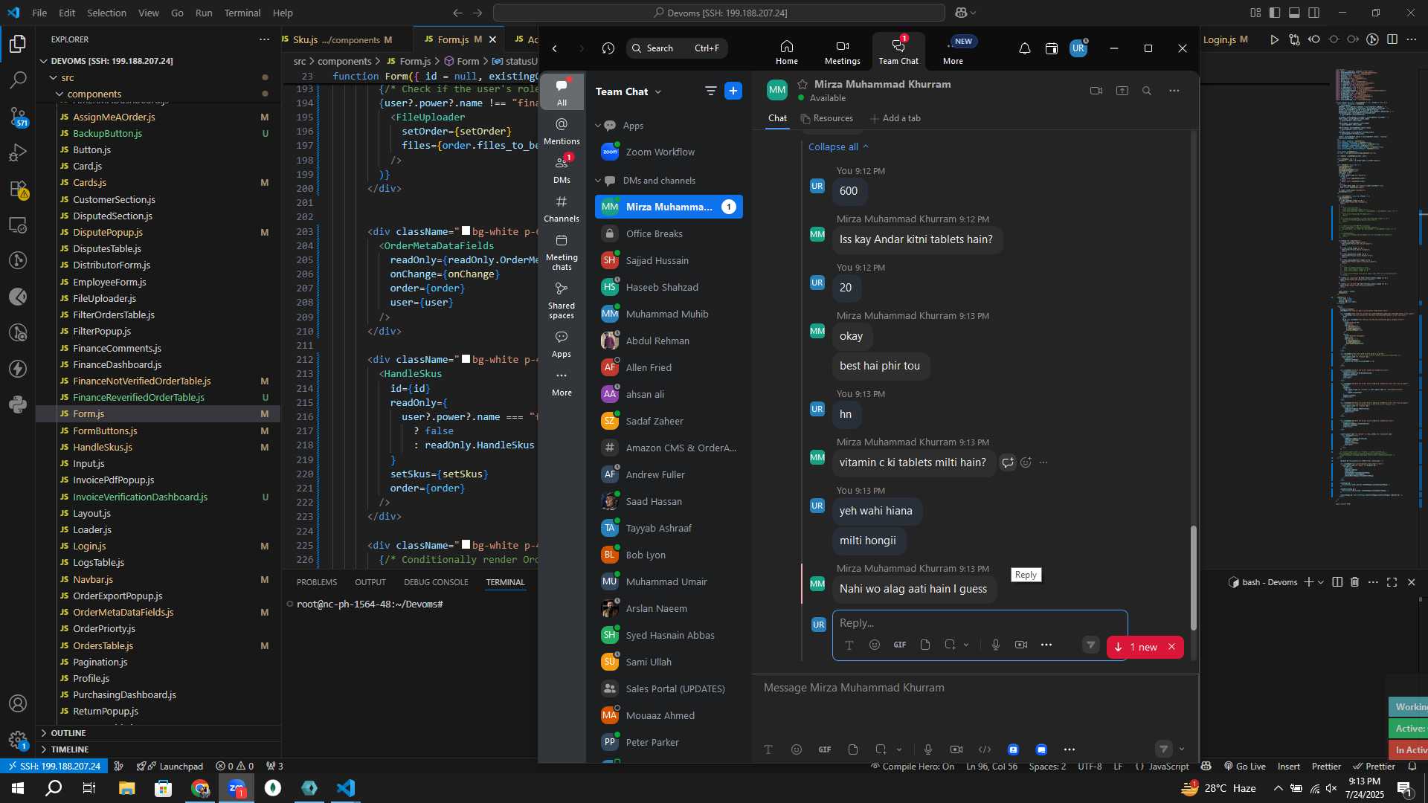Switch to PROBLEMS panel tab
The height and width of the screenshot is (803, 1428).
coord(317,582)
